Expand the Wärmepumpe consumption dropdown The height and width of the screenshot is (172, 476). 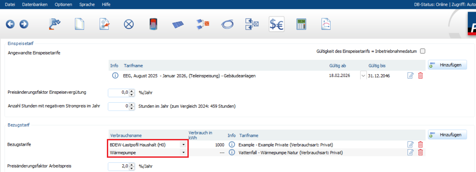pyautogui.click(x=184, y=153)
